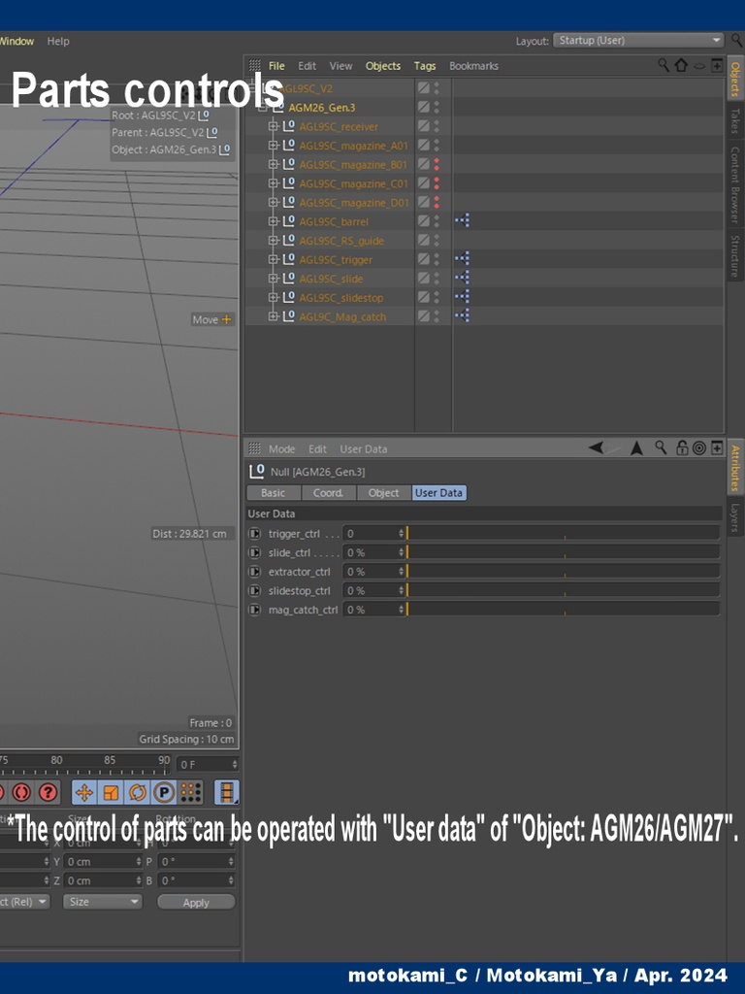Open the Layers side tab

(x=735, y=516)
